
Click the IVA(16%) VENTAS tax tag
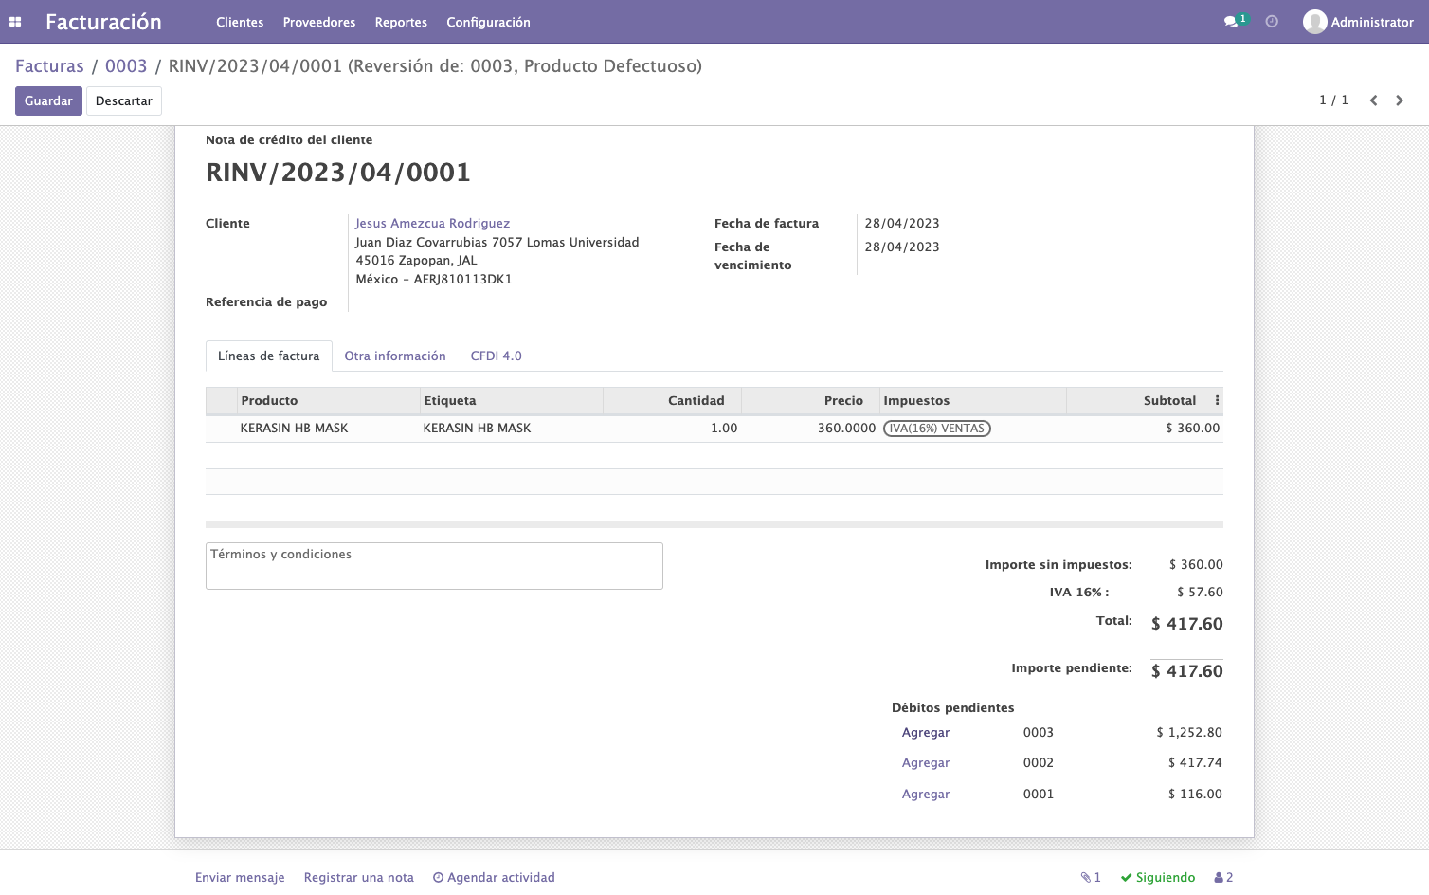click(936, 429)
